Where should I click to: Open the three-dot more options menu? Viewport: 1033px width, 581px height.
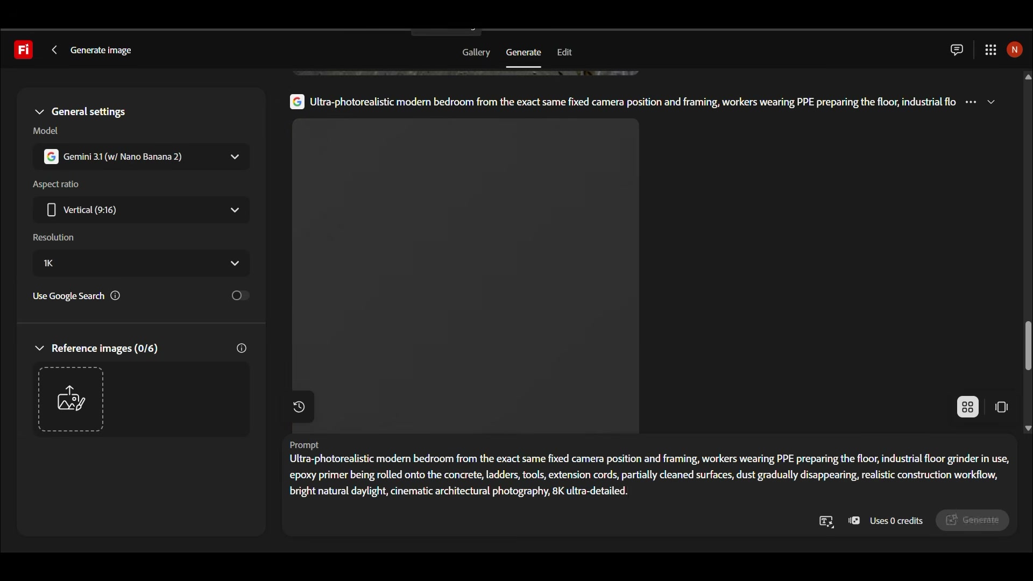(x=971, y=102)
